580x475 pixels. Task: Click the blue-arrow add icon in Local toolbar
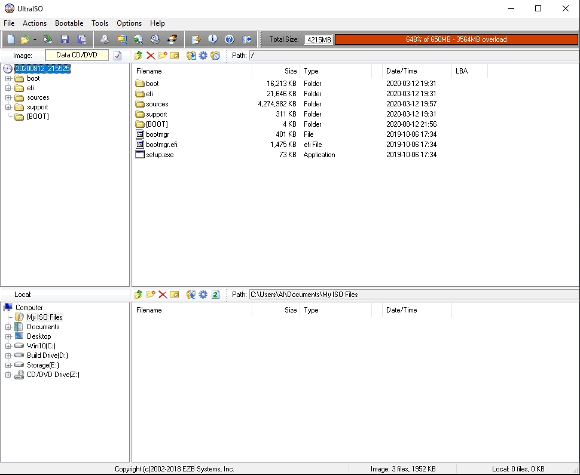click(x=191, y=294)
